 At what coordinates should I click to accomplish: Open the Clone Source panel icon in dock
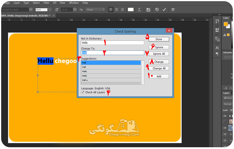pyautogui.click(x=217, y=39)
